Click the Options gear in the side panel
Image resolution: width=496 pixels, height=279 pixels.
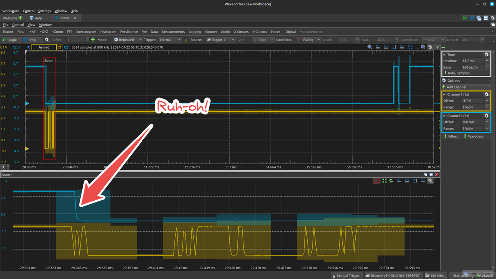[x=444, y=80]
